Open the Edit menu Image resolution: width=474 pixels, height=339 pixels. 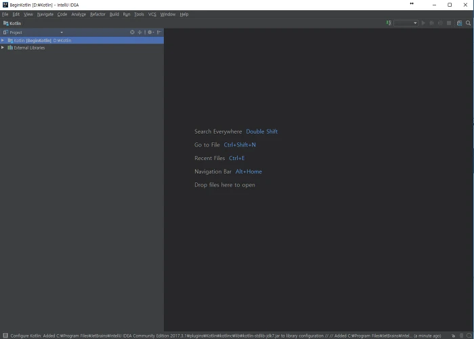point(16,14)
